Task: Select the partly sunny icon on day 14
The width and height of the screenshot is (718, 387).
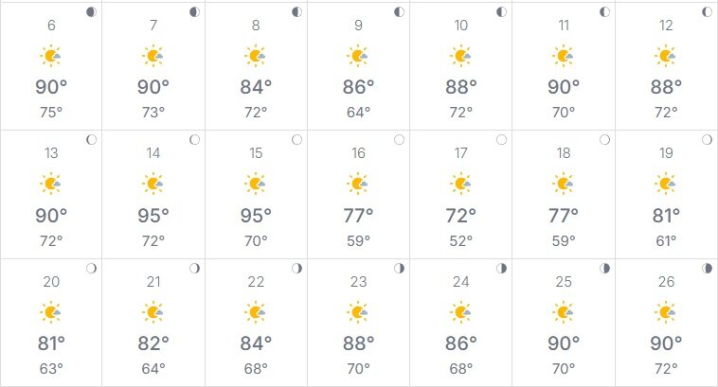Action: 153,184
